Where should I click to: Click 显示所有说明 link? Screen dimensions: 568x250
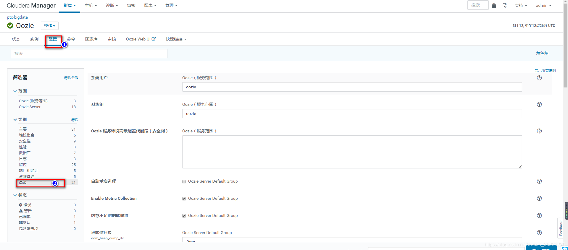[545, 70]
